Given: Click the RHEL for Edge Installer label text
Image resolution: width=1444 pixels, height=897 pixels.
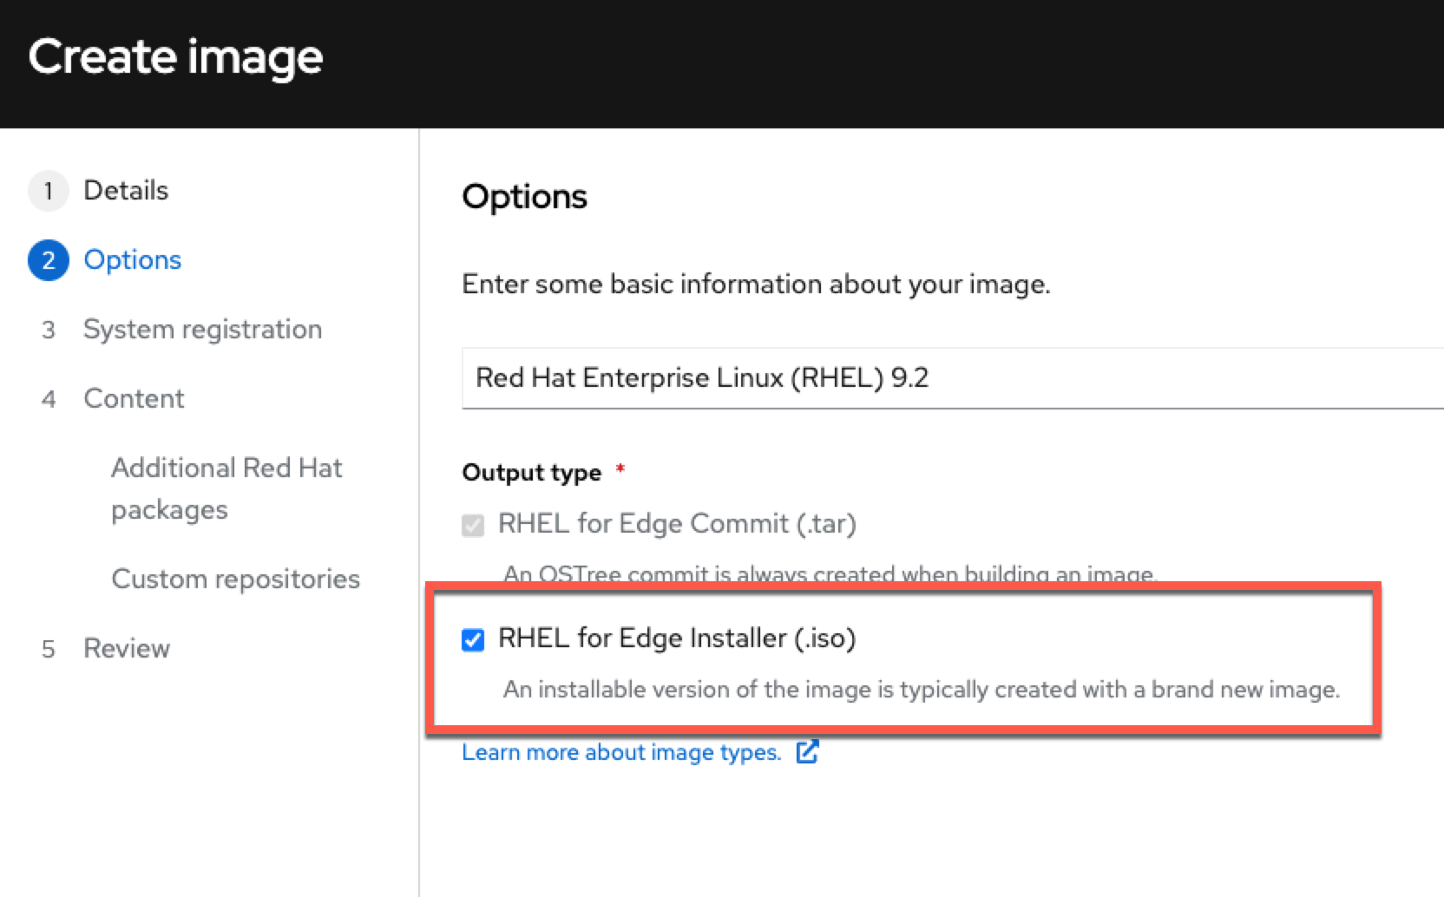Looking at the screenshot, I should (x=675, y=638).
